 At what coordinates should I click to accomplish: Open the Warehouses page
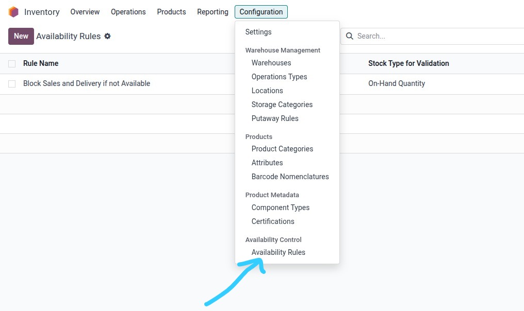pos(271,62)
